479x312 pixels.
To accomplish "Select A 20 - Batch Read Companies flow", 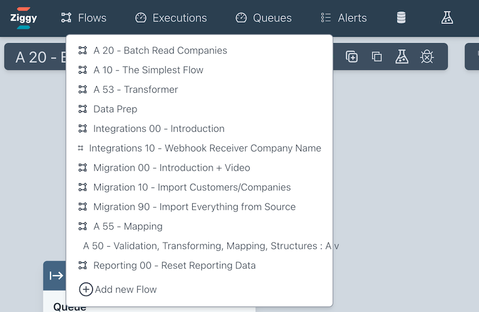I will (x=160, y=50).
